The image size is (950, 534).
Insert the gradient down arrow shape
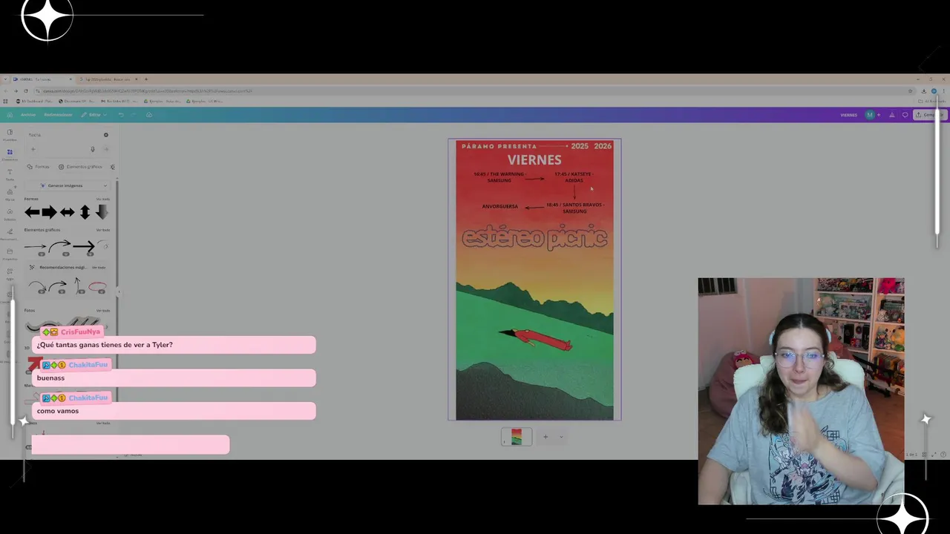pos(102,212)
